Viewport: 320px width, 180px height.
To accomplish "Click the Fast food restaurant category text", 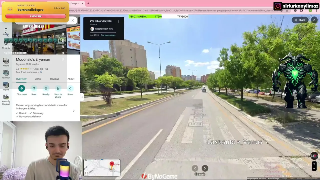I will 27,72.
